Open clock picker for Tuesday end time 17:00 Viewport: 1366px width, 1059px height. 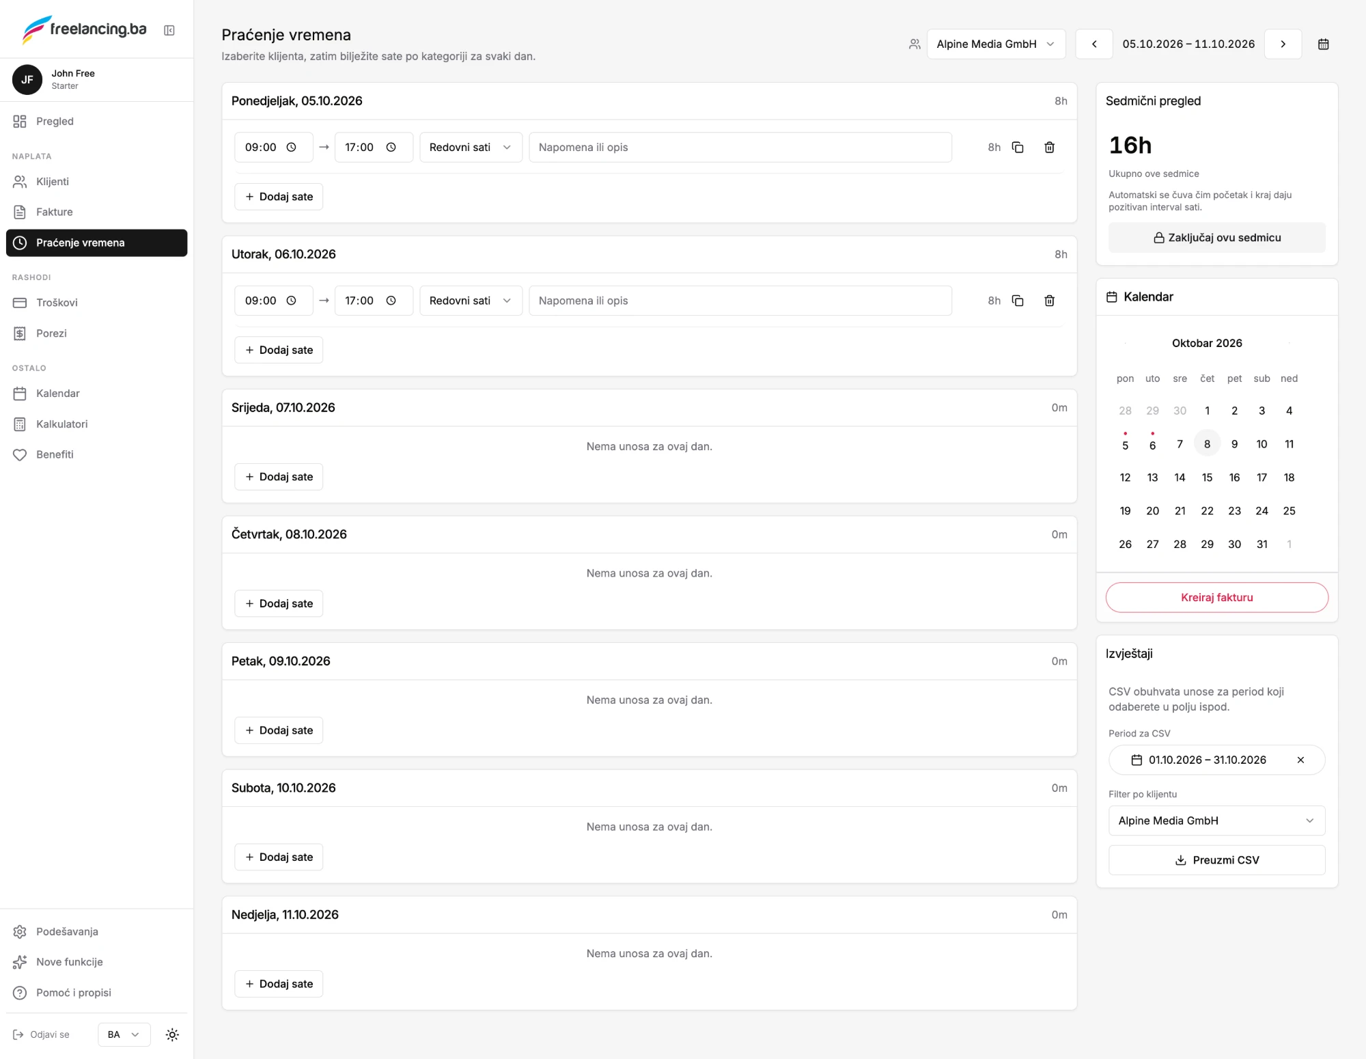tap(391, 301)
